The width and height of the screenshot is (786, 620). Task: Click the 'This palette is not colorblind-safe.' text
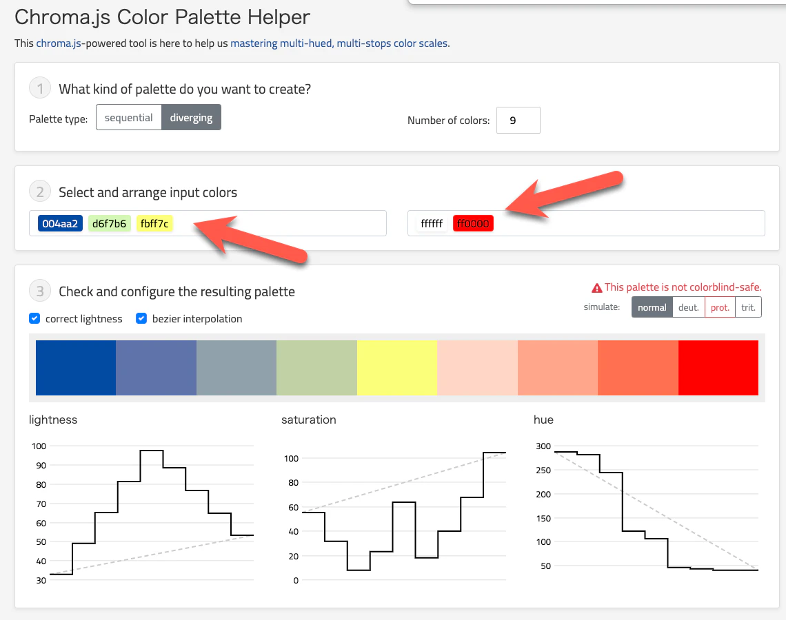[683, 287]
